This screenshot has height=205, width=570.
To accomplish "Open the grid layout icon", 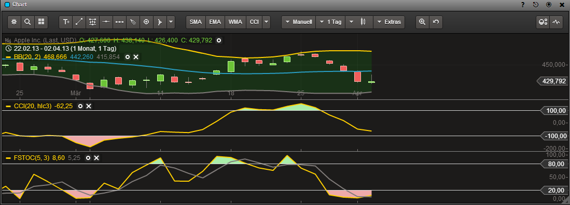I will [41, 22].
